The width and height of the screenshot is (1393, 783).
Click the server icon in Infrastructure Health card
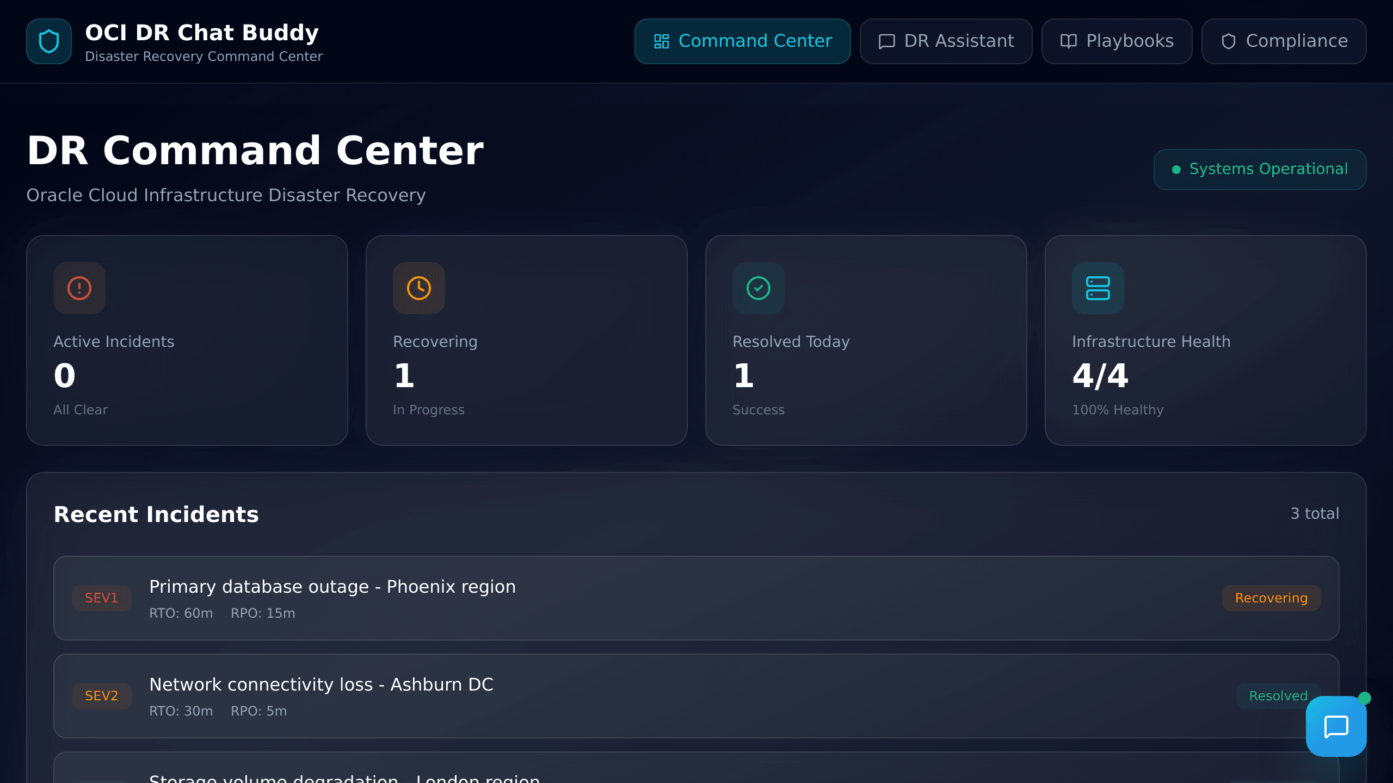click(1098, 288)
